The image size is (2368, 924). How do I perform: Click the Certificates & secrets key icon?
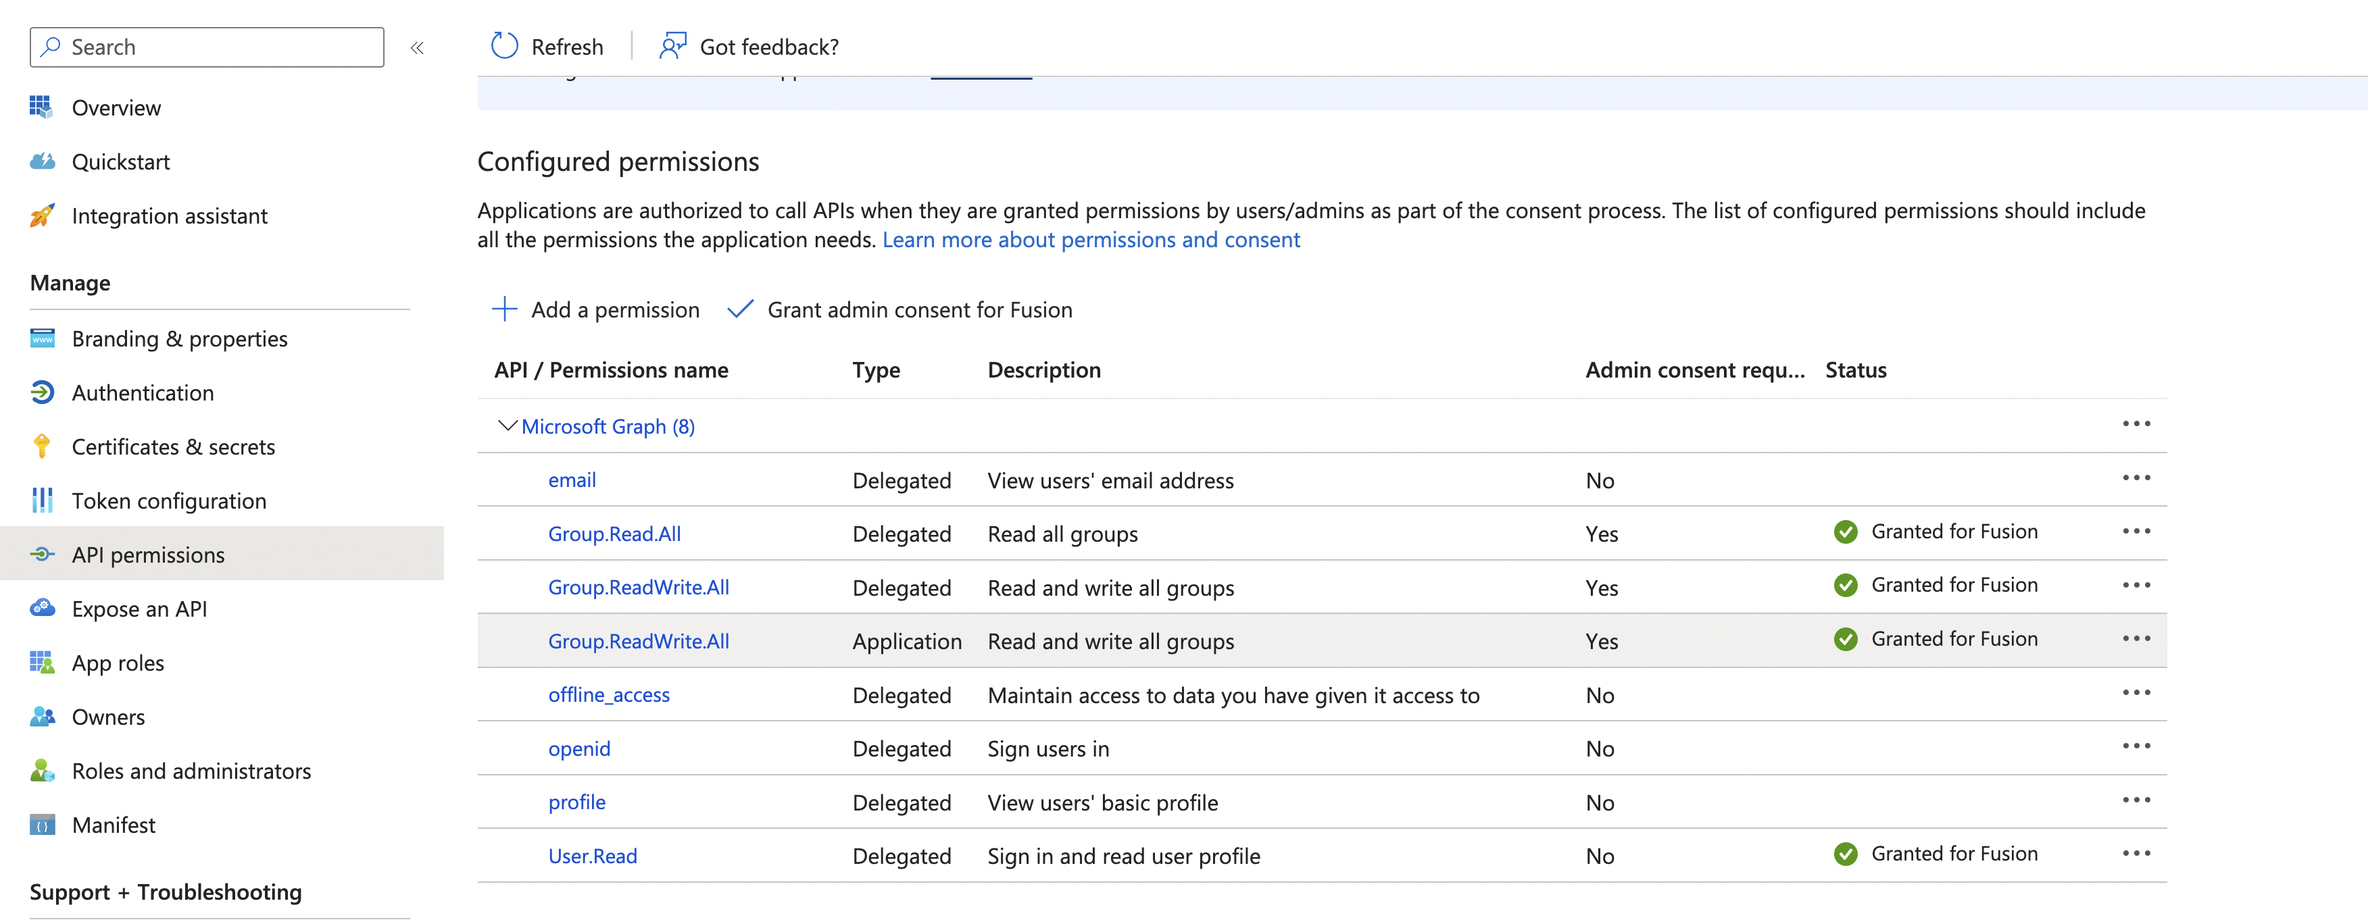pyautogui.click(x=41, y=446)
